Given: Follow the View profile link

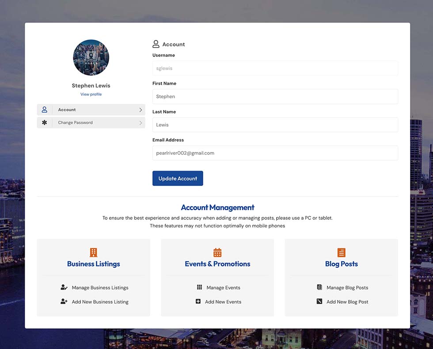Looking at the screenshot, I should pyautogui.click(x=91, y=94).
